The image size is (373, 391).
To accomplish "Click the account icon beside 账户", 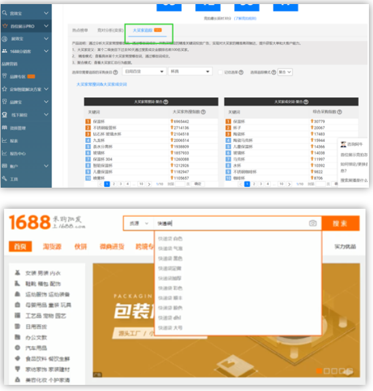I will [x=5, y=165].
